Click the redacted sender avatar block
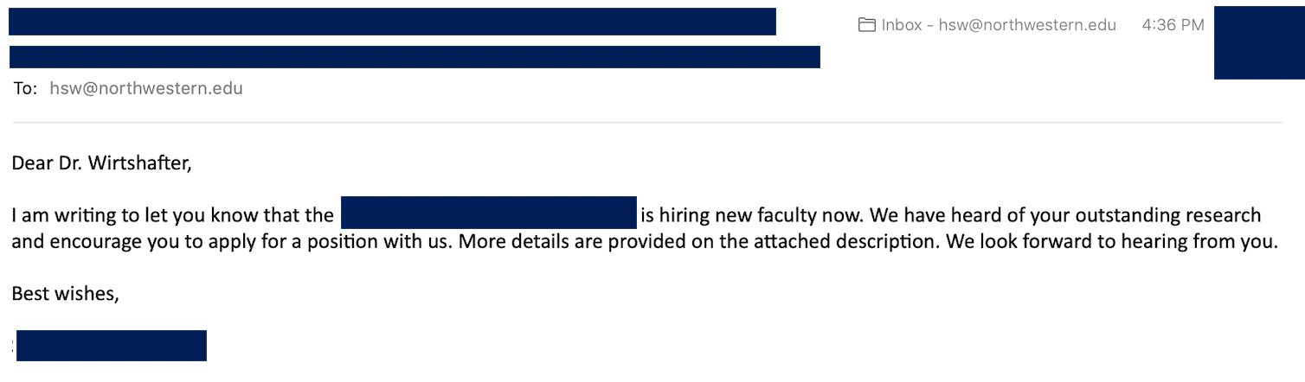 [1258, 42]
